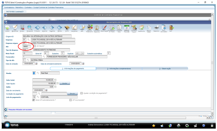Go to Anterior record
217x131 pixels.
(45, 28)
